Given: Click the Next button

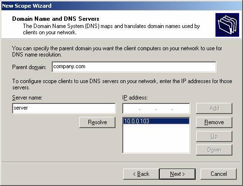Looking at the screenshot, I should point(177,174).
